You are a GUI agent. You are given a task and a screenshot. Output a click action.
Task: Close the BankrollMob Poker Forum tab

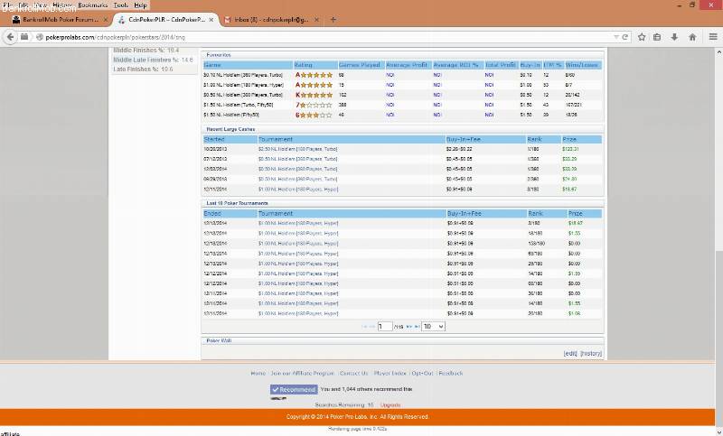pyautogui.click(x=106, y=20)
